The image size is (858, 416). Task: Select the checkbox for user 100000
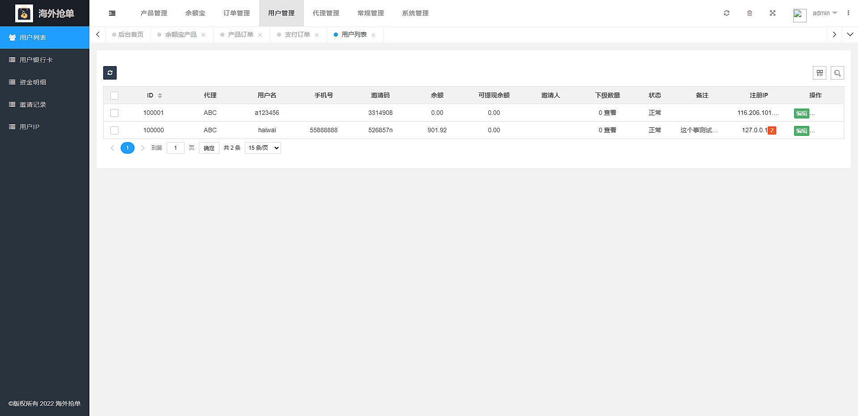[x=114, y=130]
